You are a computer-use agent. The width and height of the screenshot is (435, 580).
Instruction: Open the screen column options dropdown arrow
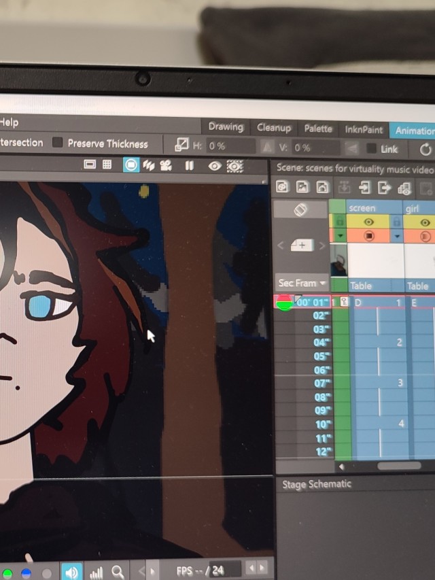(397, 236)
